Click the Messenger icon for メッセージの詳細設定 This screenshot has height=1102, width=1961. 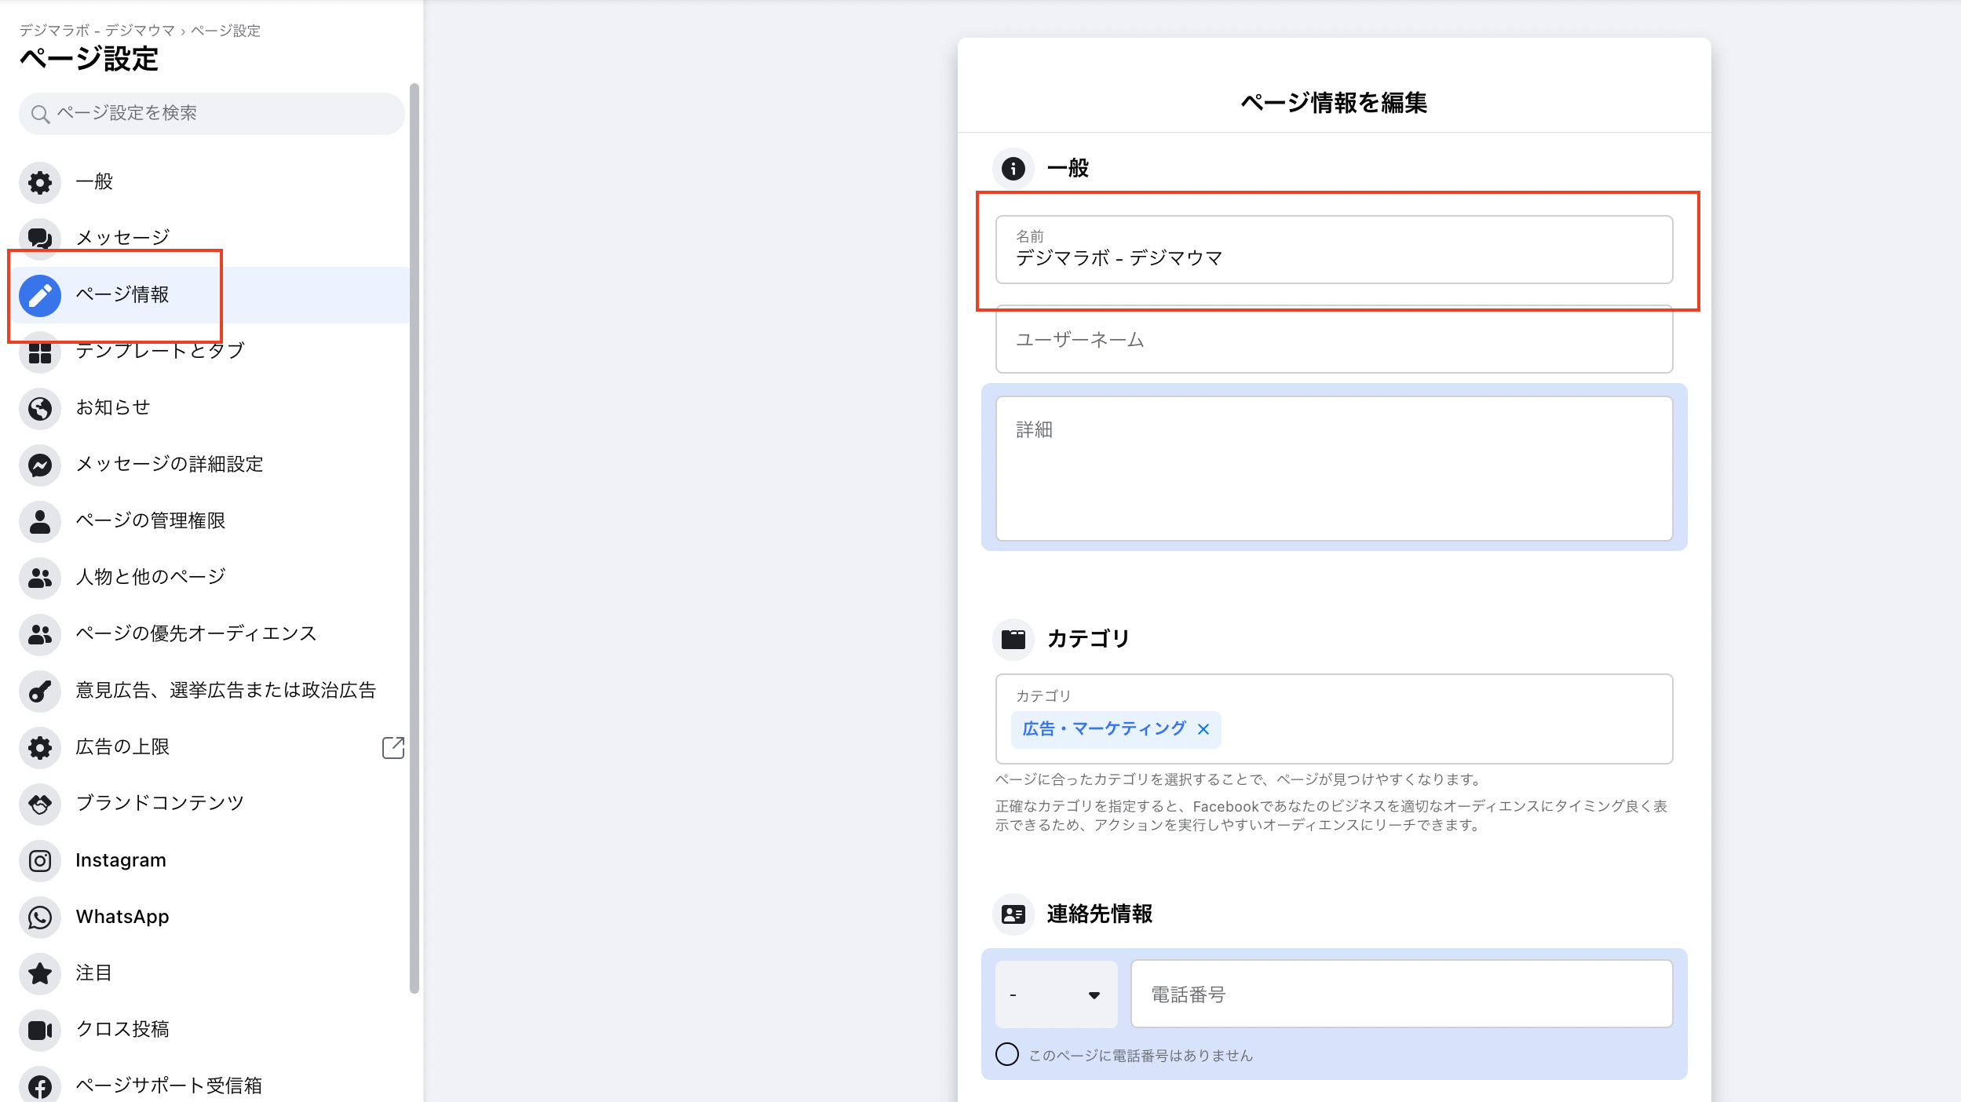[40, 465]
